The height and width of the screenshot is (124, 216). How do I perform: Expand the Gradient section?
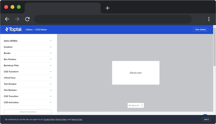(28, 47)
